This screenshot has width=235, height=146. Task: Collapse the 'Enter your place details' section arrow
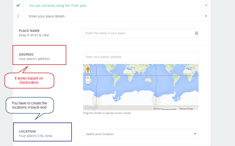[206, 16]
